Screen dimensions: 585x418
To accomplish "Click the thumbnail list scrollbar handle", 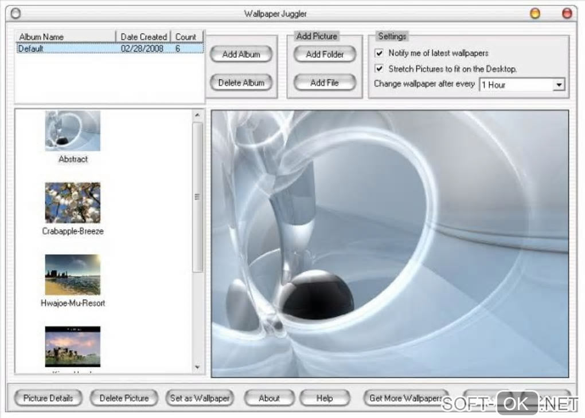I will tap(197, 197).
